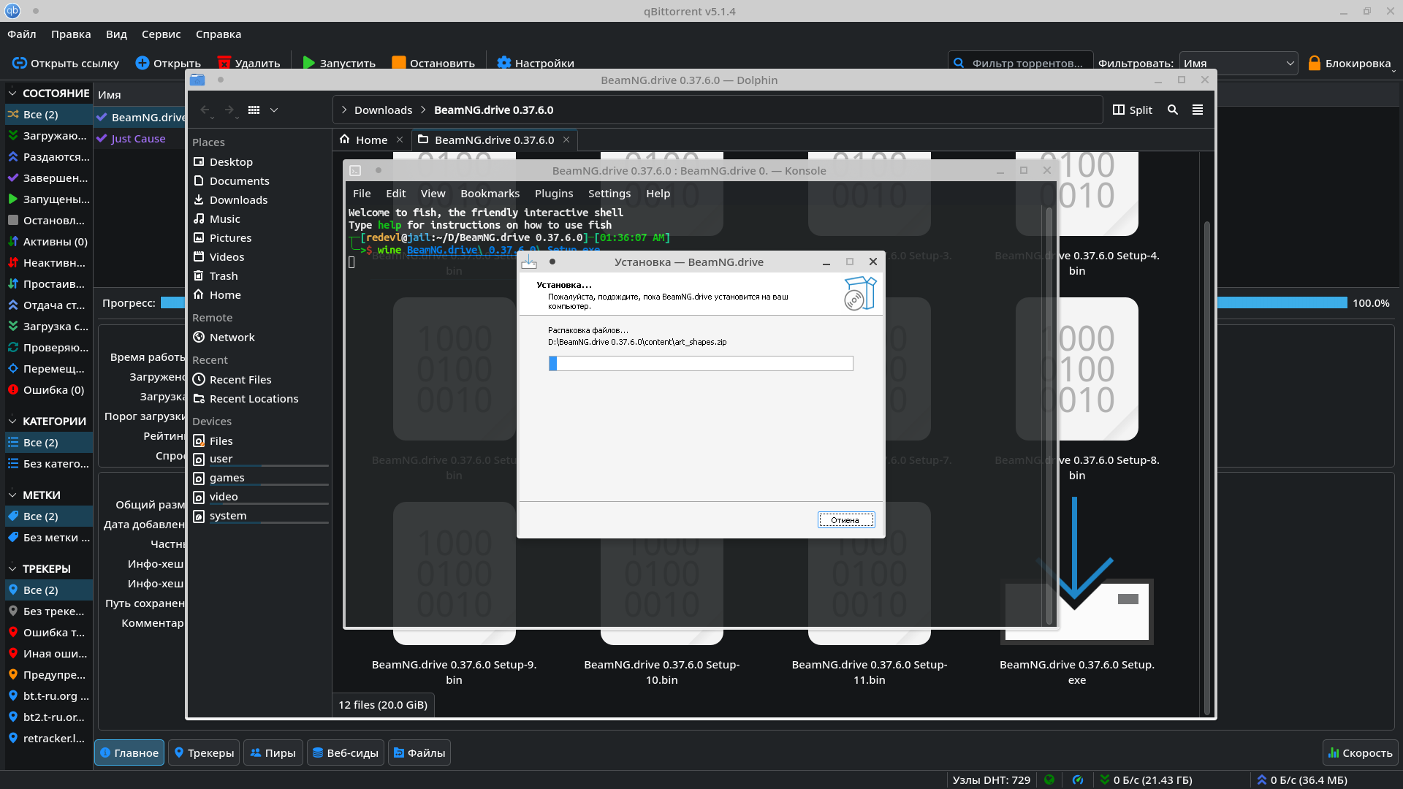Click the Lock (Блокировка) padlock icon
The height and width of the screenshot is (789, 1403).
coord(1314,63)
